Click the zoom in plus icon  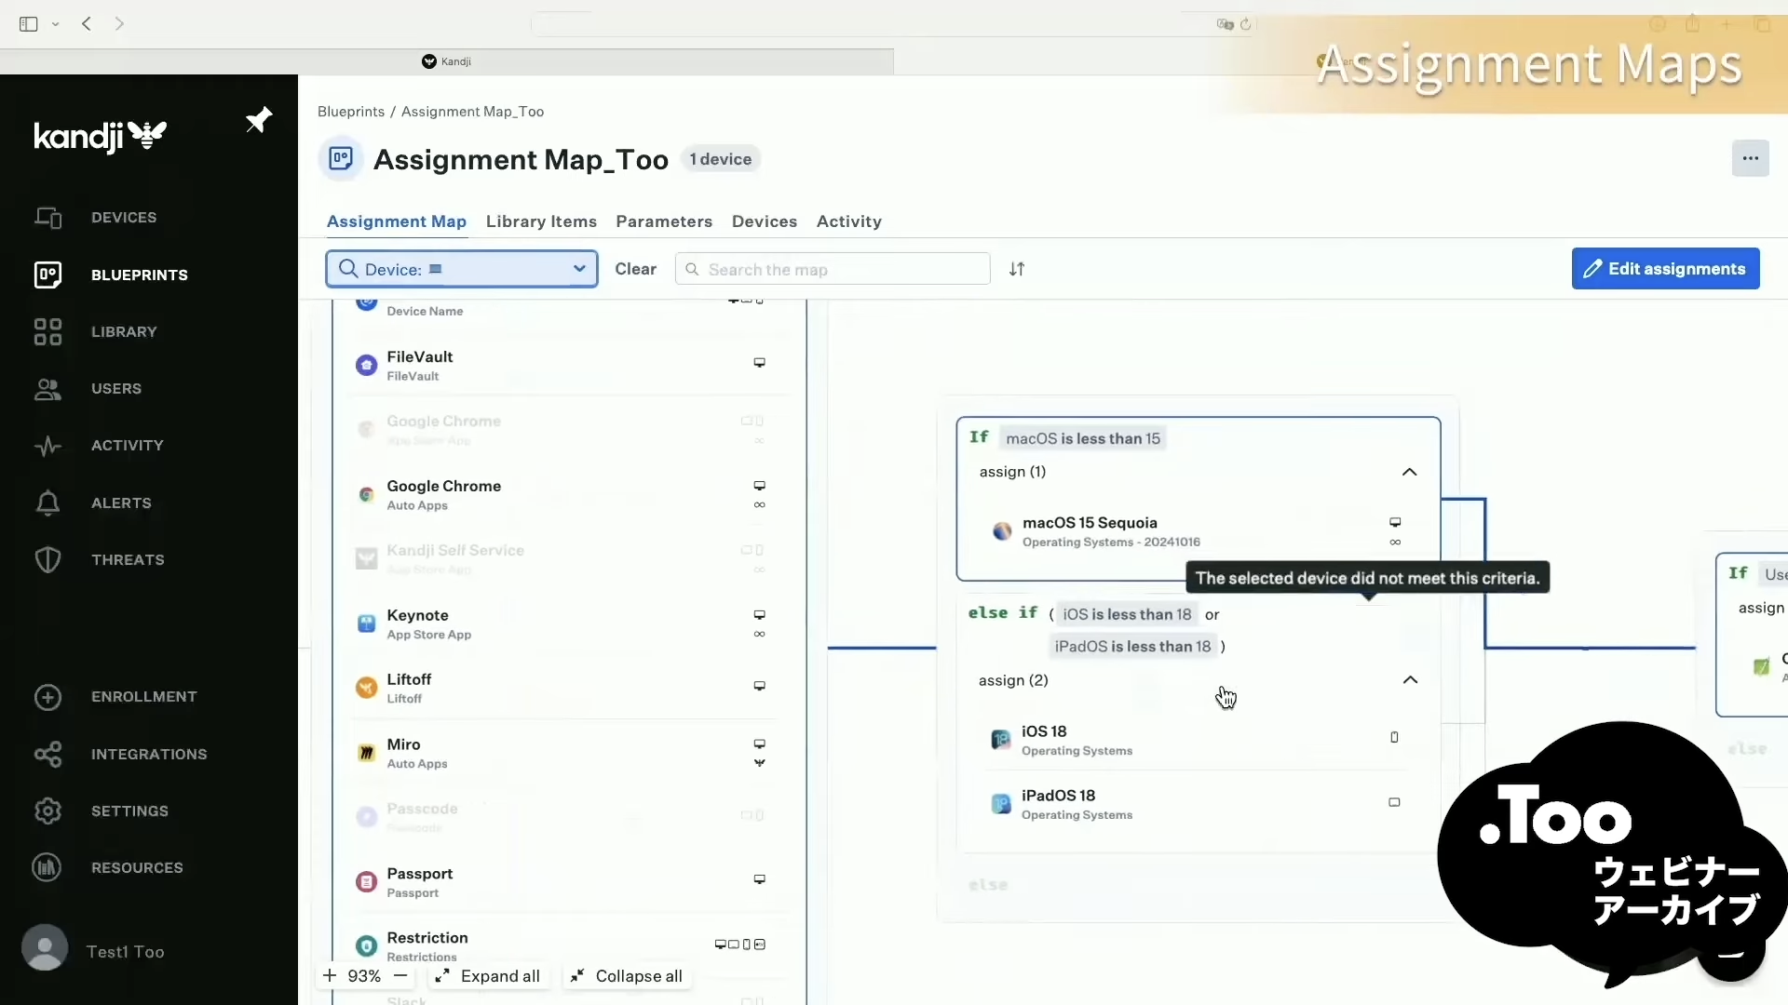coord(330,976)
